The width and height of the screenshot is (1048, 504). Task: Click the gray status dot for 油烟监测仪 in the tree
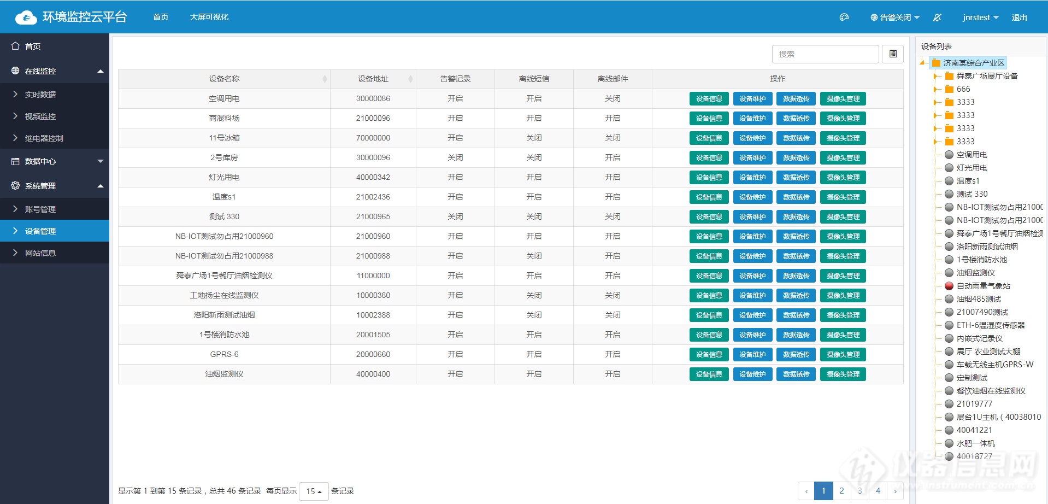[x=949, y=273]
